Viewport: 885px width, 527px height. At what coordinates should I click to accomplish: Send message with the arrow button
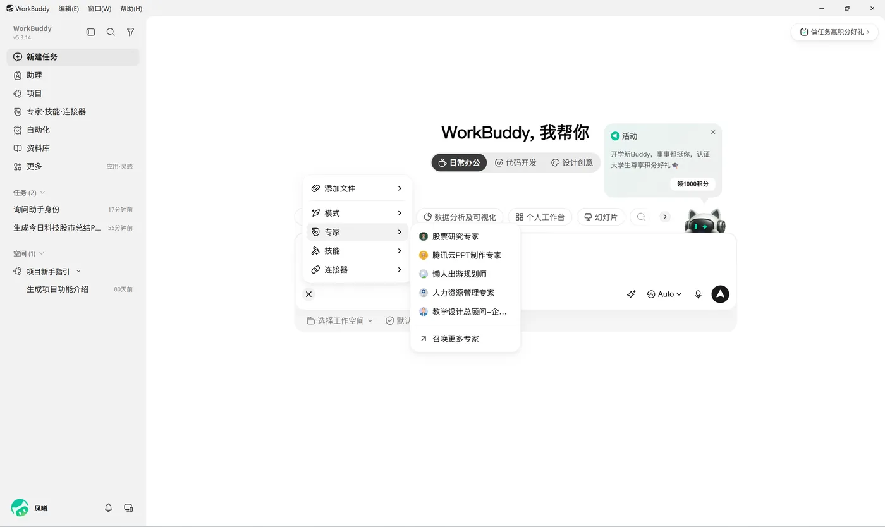pyautogui.click(x=720, y=294)
